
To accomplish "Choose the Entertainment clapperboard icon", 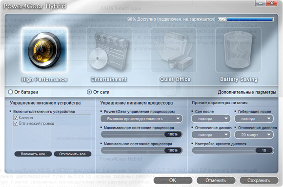I will (x=109, y=50).
